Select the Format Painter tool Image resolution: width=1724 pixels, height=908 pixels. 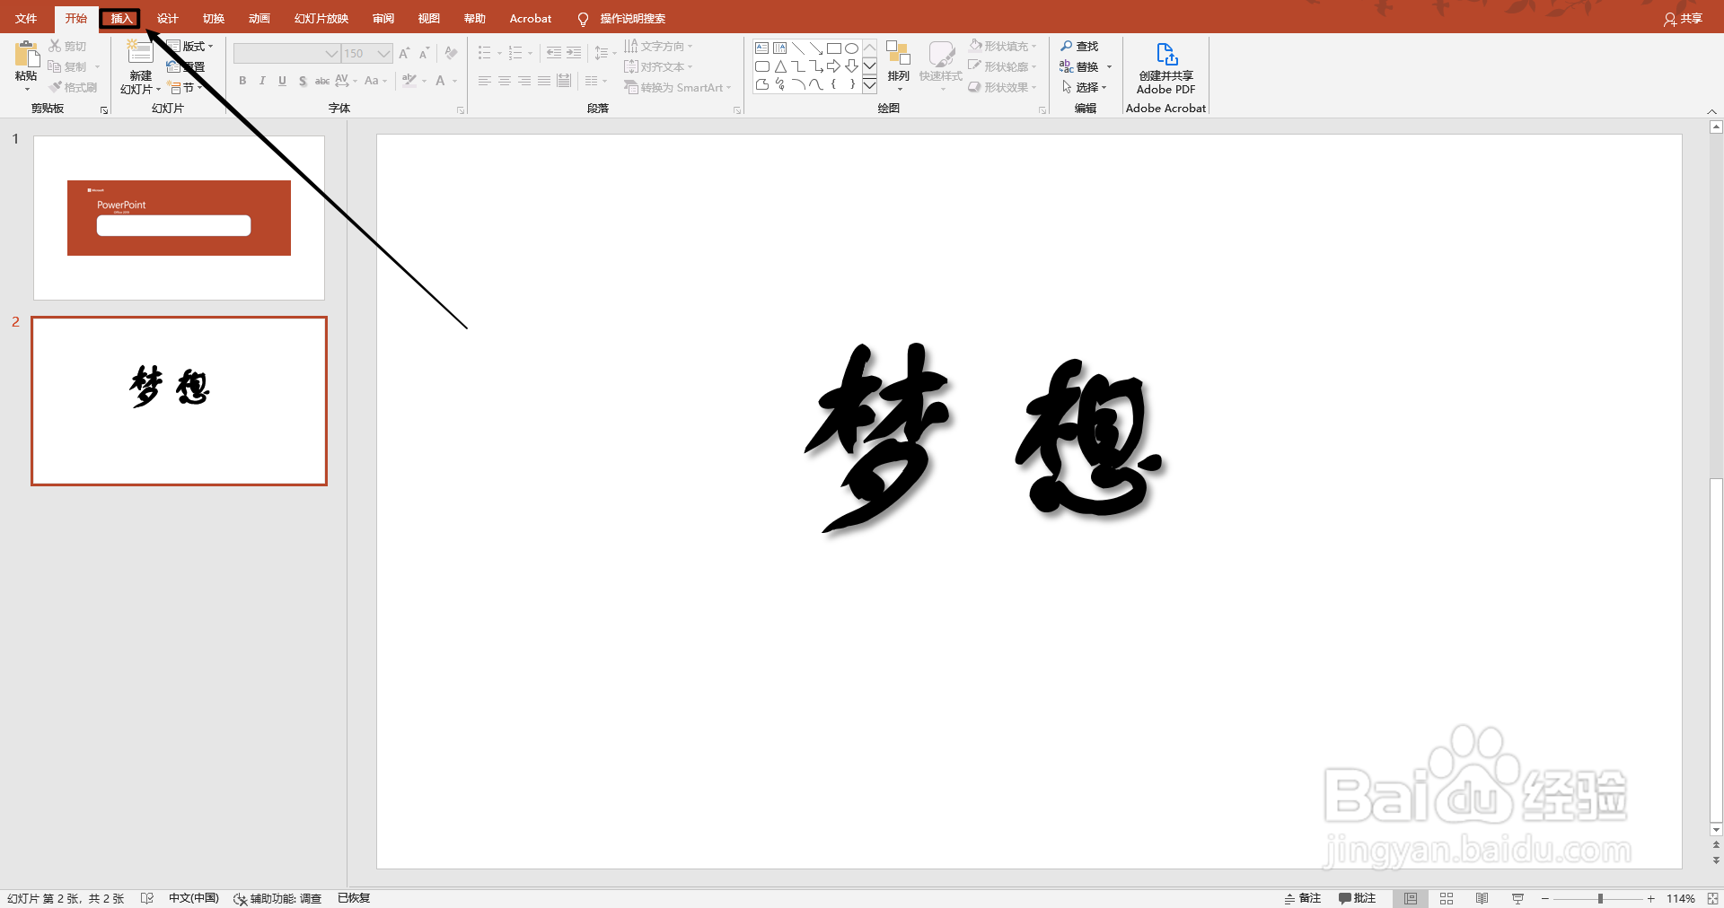pos(74,86)
